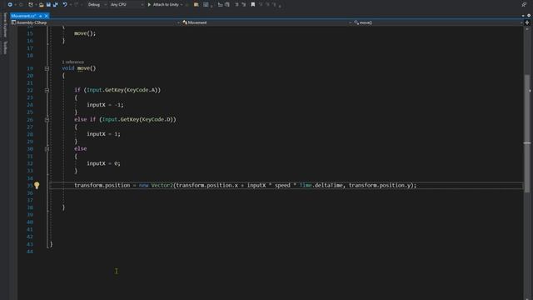Click the increase indent icon
This screenshot has width=533, height=300.
click(244, 5)
